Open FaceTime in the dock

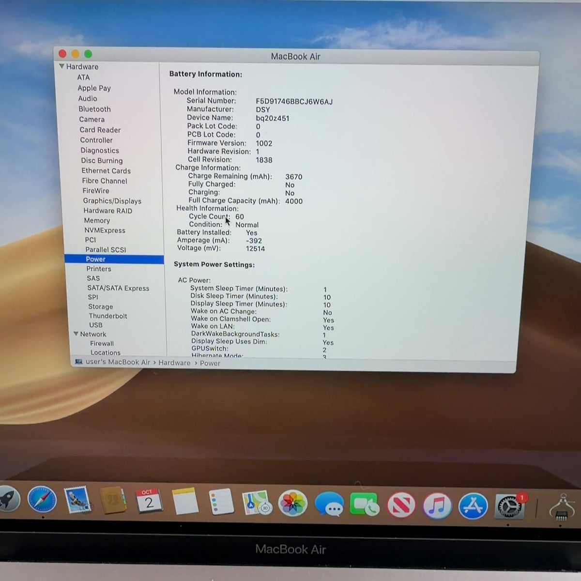[365, 505]
